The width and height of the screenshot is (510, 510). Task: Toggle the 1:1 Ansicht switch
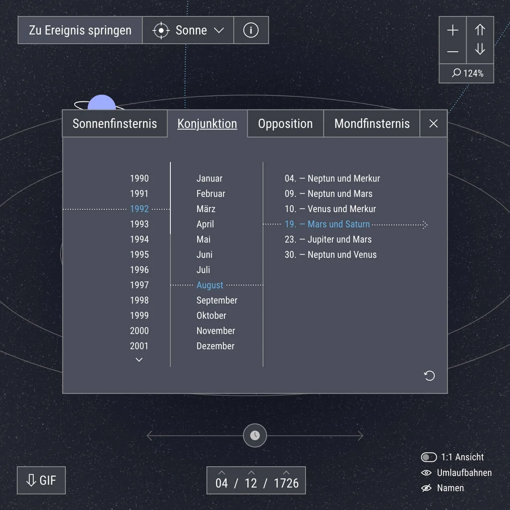click(429, 457)
